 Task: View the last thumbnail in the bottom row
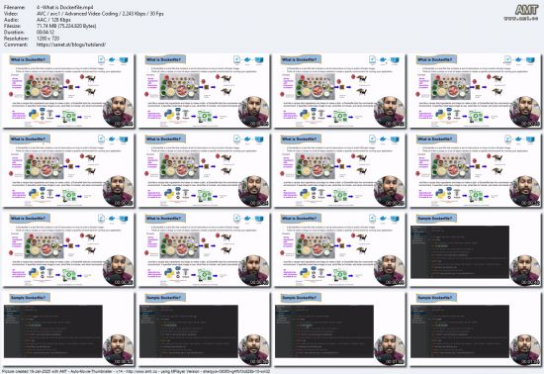[x=476, y=328]
